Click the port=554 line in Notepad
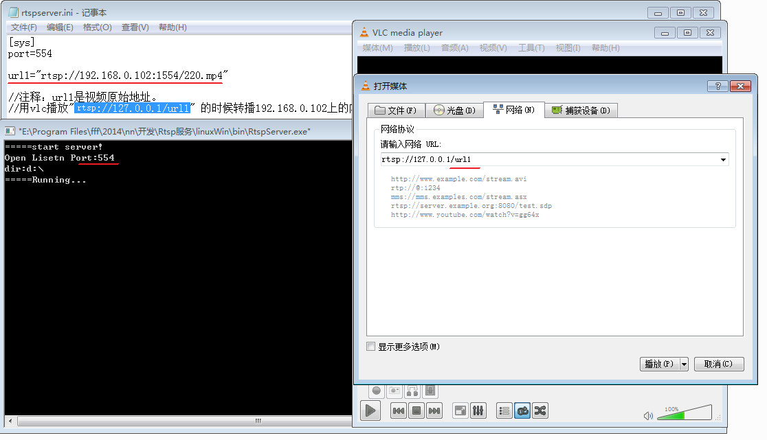 [30, 54]
